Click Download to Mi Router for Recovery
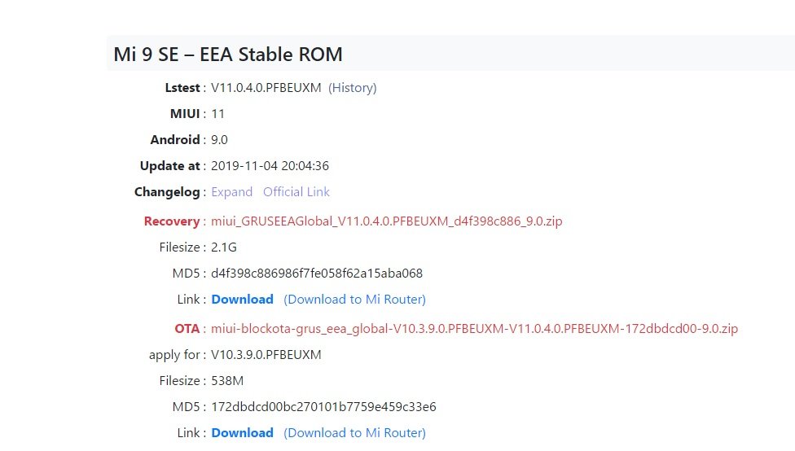795x451 pixels. point(354,300)
